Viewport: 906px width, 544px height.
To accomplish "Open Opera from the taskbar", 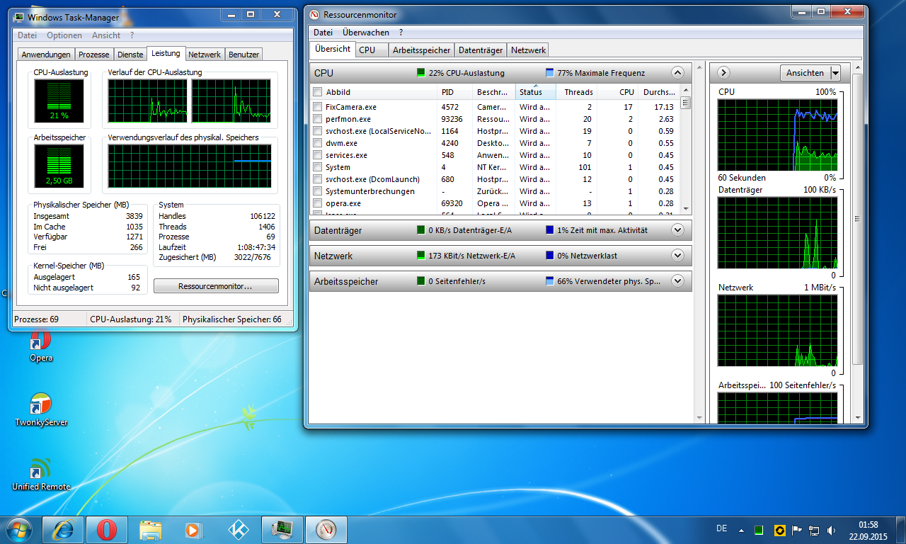I will click(x=107, y=529).
